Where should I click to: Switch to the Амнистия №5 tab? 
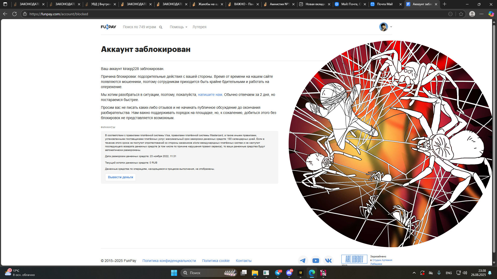point(280,4)
